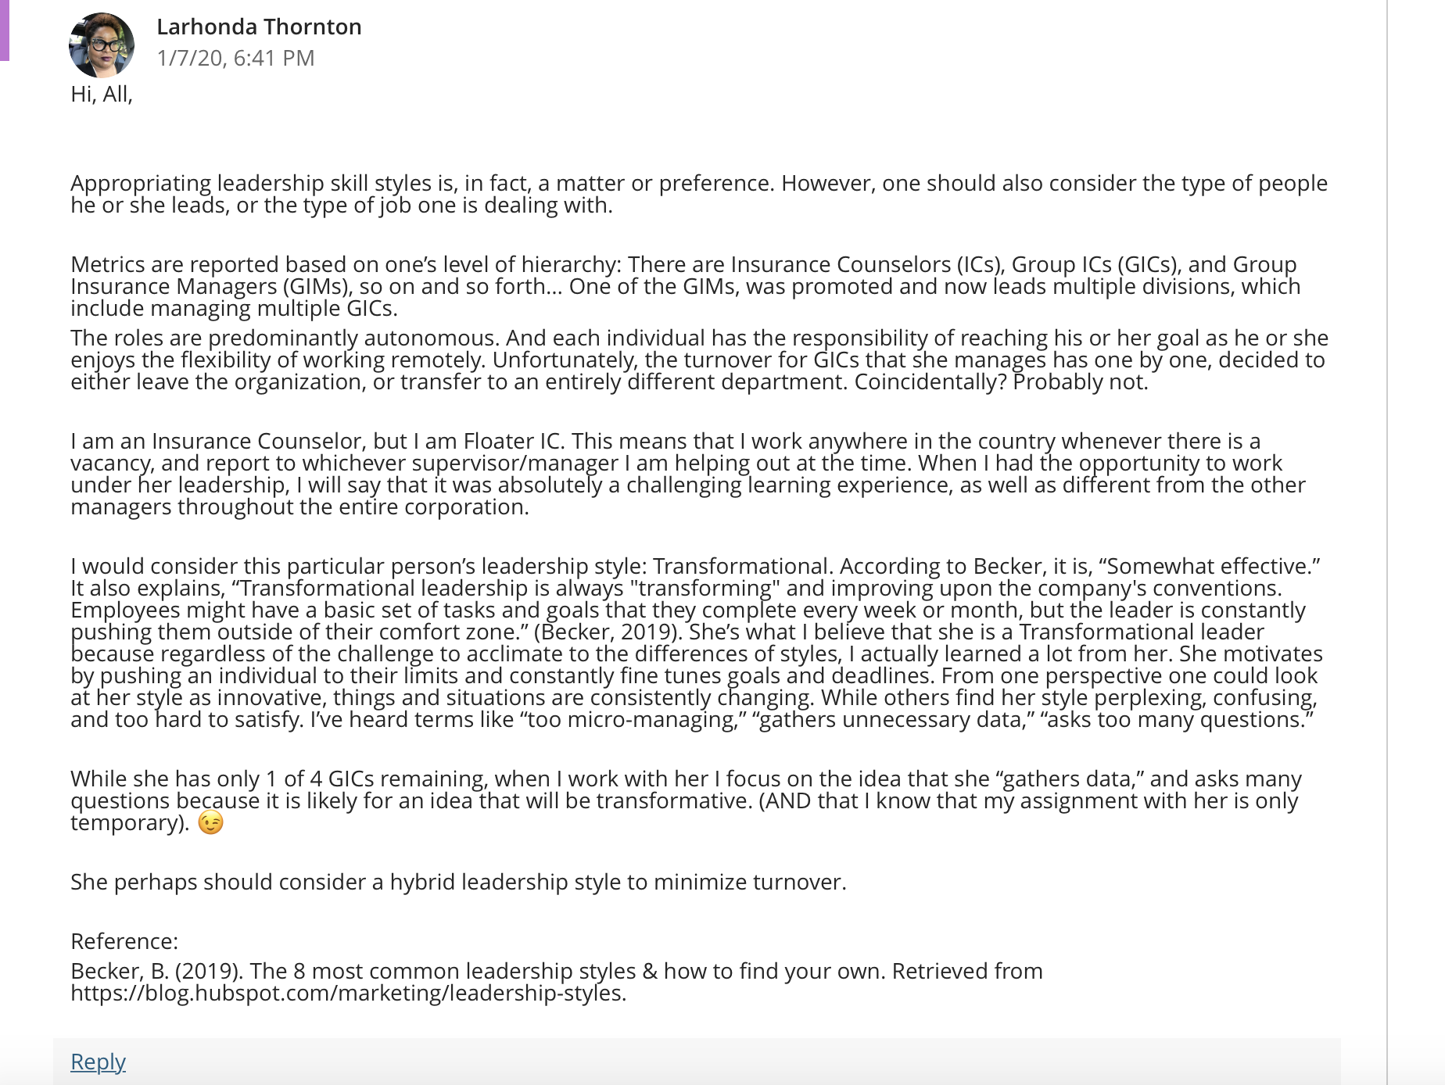This screenshot has height=1085, width=1445.
Task: Open the Larhonda Thornton author name
Action: (x=259, y=27)
